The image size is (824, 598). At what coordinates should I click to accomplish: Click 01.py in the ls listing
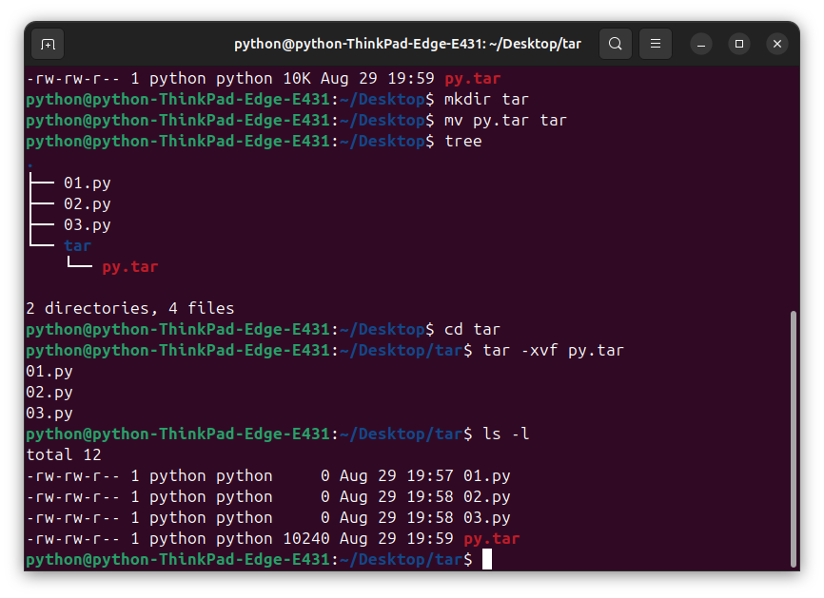click(x=486, y=475)
